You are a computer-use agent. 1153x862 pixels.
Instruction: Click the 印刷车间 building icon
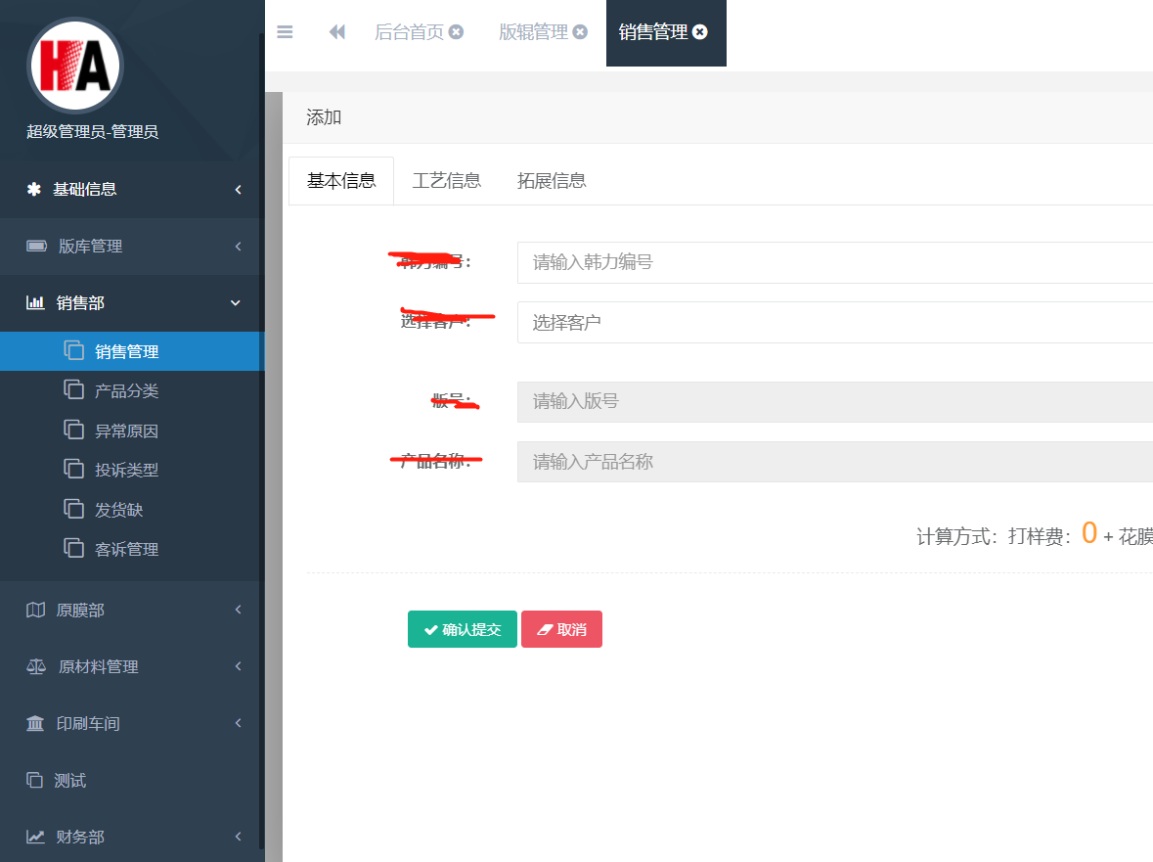click(36, 724)
